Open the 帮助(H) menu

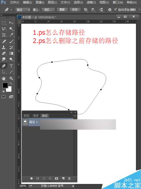[x=132, y=2]
